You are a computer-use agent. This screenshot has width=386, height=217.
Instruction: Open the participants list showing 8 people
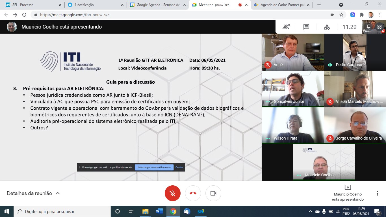point(286,27)
